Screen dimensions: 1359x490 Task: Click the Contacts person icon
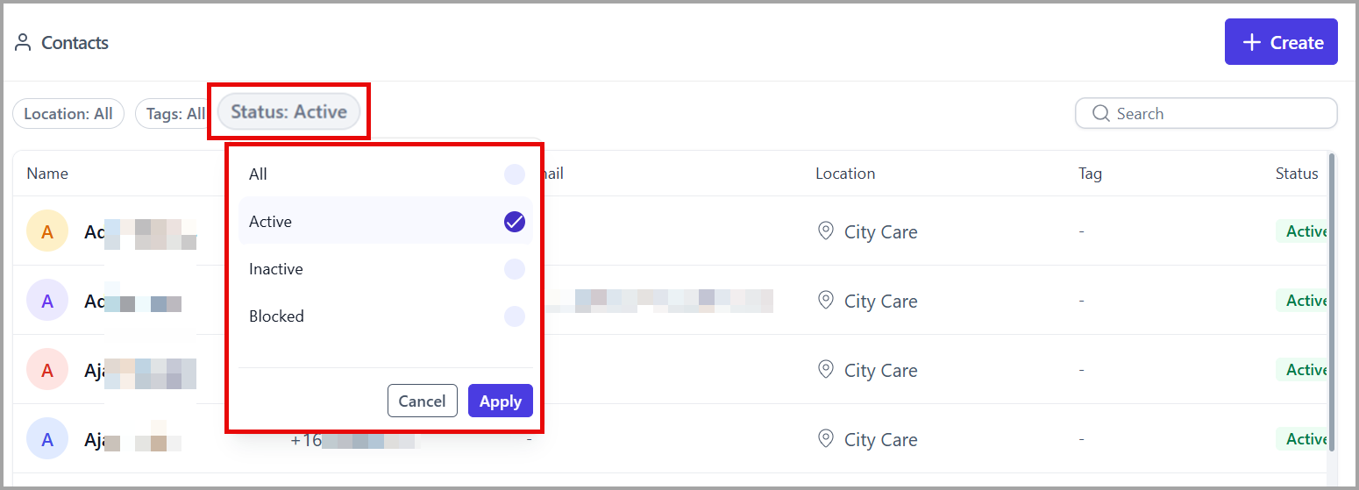click(24, 43)
